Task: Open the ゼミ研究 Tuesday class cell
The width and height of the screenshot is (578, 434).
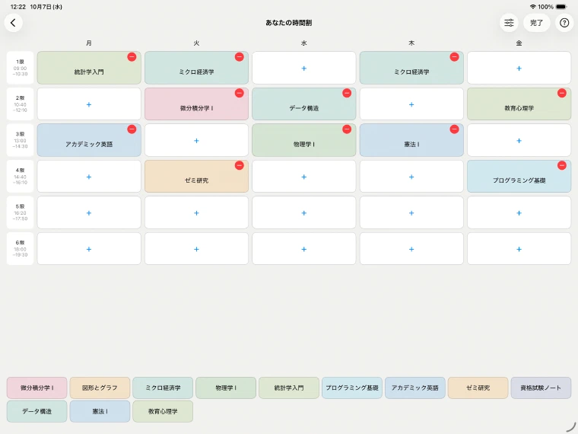Action: click(x=196, y=177)
